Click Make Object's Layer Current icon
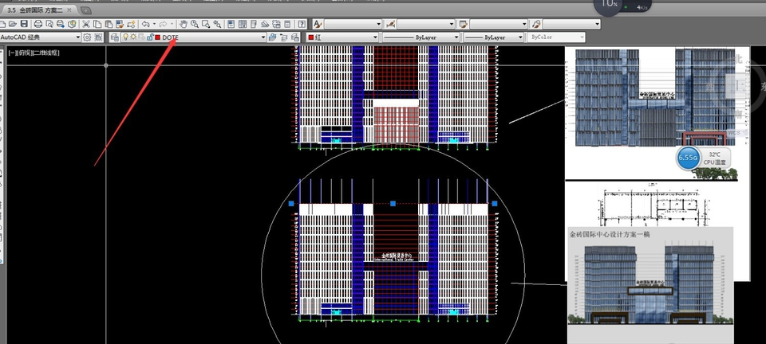The height and width of the screenshot is (344, 766). click(x=272, y=37)
